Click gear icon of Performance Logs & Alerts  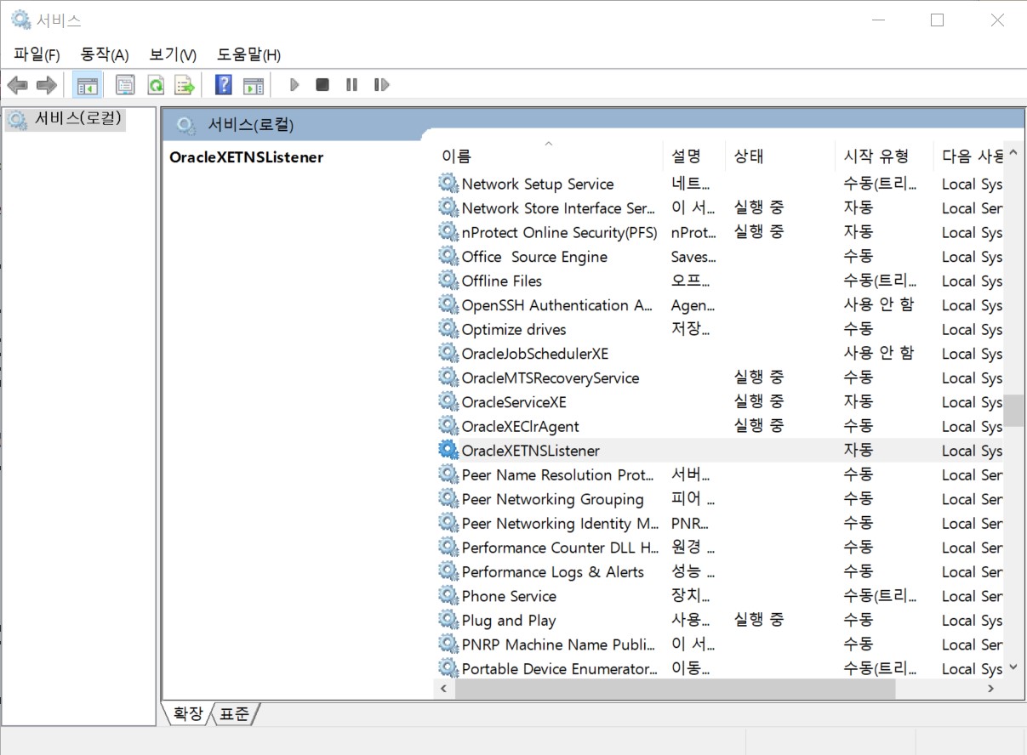[448, 571]
